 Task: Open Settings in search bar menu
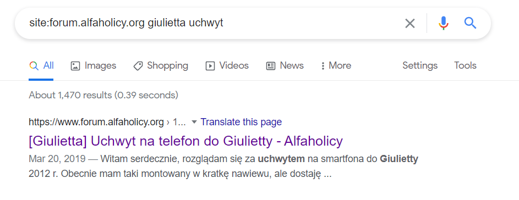pos(420,65)
